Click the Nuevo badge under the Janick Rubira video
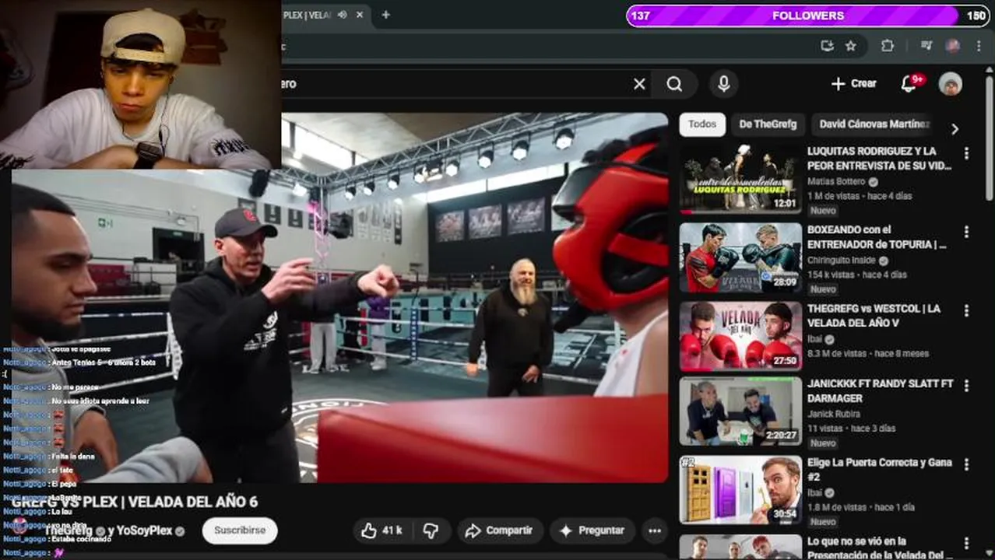This screenshot has height=560, width=995. tap(823, 443)
